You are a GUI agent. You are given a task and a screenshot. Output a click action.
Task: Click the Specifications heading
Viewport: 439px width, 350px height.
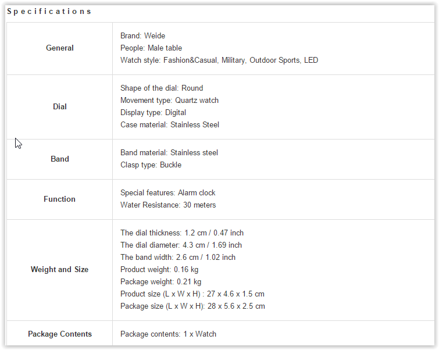[49, 12]
